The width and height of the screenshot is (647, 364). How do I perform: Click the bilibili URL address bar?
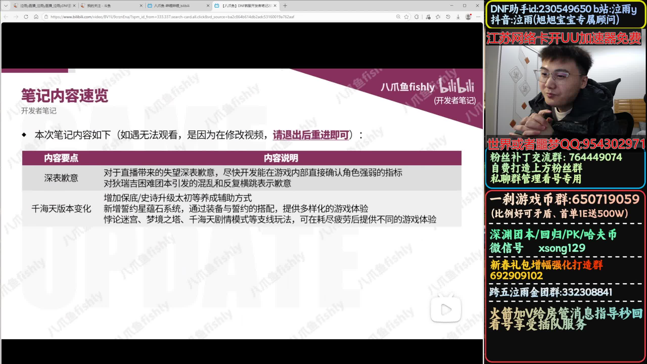[x=172, y=17]
